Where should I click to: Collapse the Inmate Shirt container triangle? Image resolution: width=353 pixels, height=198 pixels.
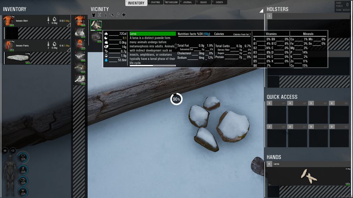[69, 25]
